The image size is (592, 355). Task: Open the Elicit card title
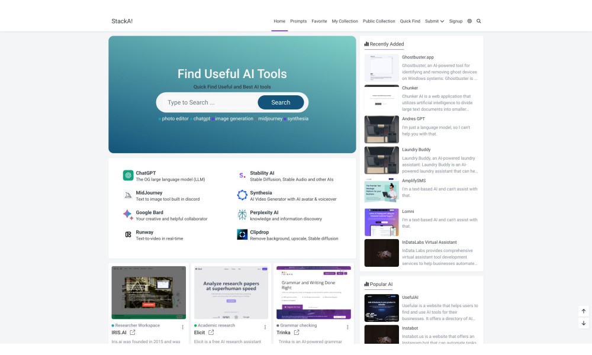[x=200, y=333]
